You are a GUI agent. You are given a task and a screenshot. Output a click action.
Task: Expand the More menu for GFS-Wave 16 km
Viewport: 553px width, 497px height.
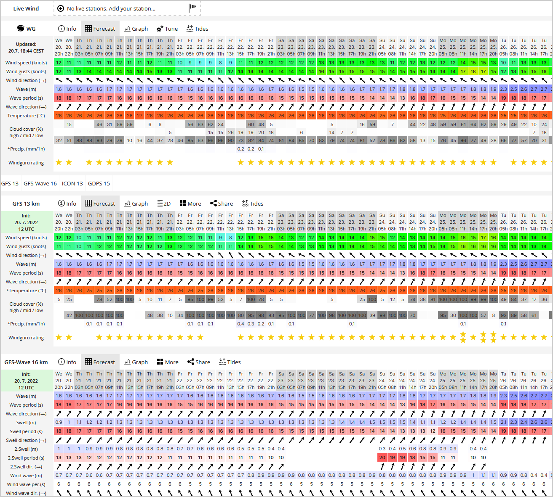[168, 362]
